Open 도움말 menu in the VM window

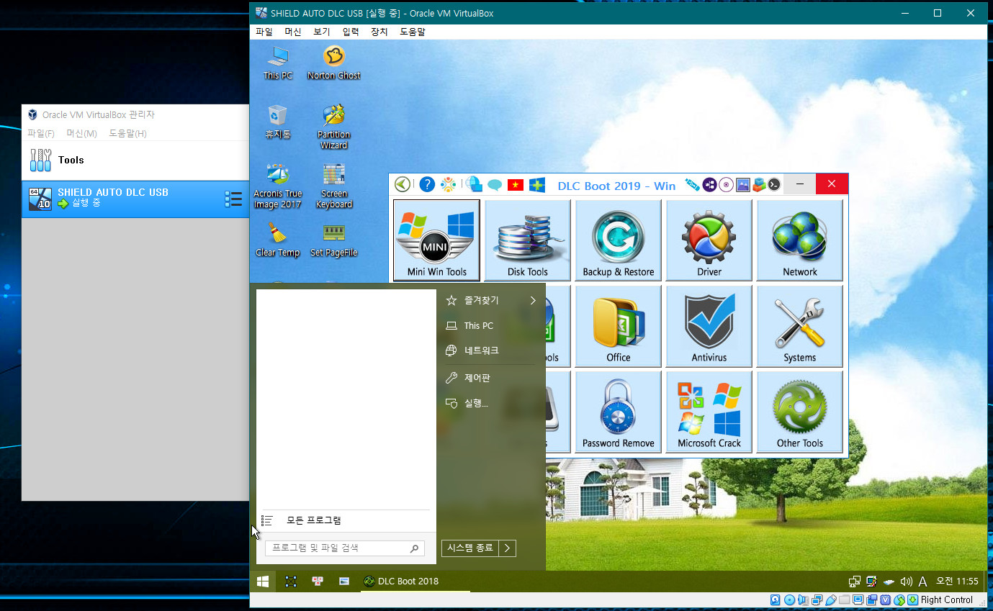[413, 32]
